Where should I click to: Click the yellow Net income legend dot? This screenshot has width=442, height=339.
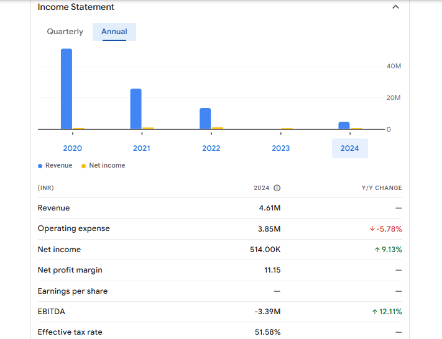point(83,166)
